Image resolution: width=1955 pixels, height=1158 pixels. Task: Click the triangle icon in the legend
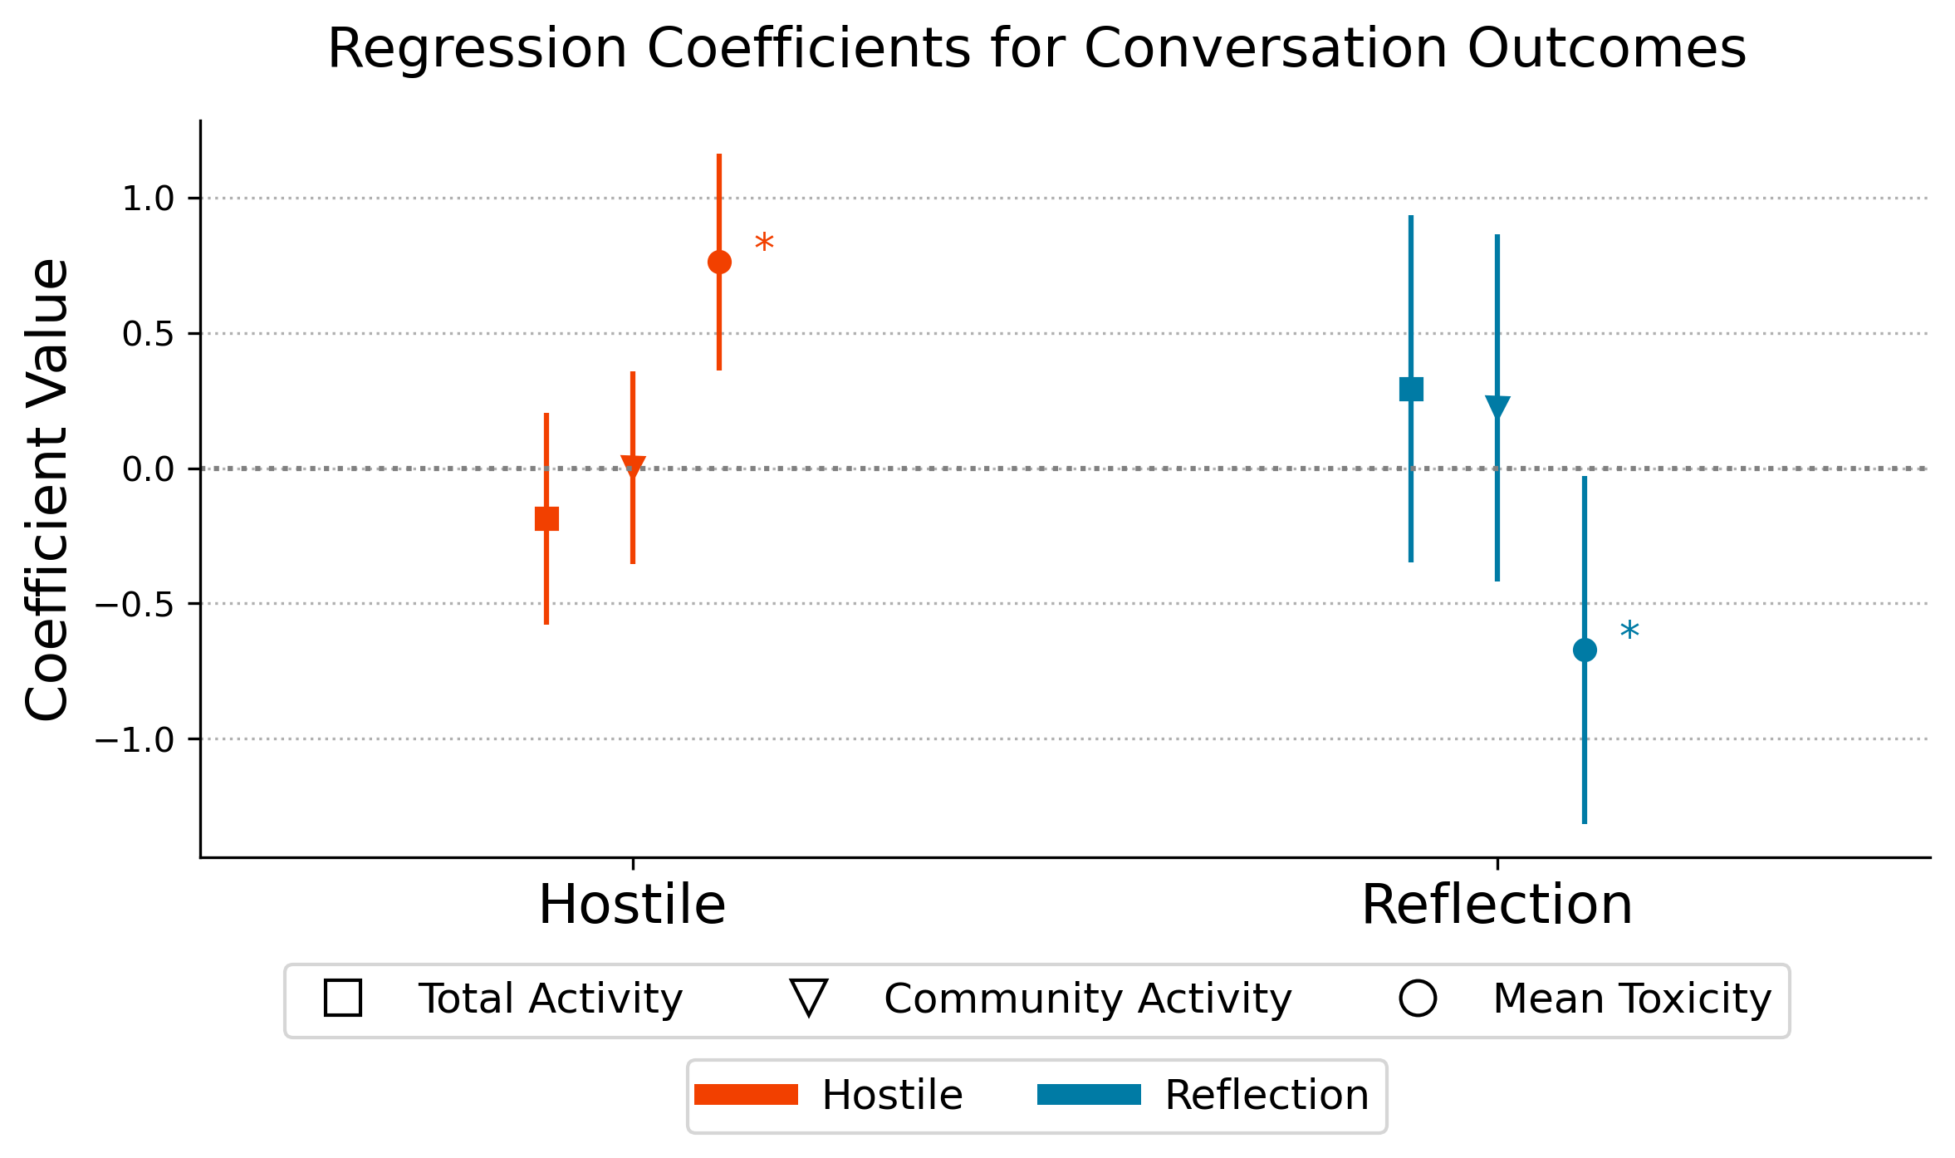click(809, 999)
